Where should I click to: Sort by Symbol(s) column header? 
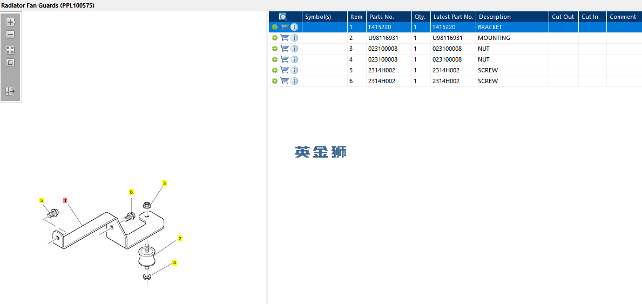point(325,17)
